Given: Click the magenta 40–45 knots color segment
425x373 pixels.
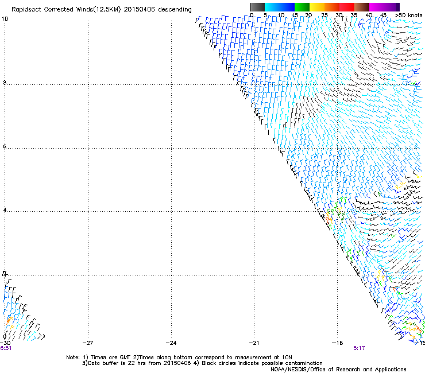Looking at the screenshot, I should (377, 7).
